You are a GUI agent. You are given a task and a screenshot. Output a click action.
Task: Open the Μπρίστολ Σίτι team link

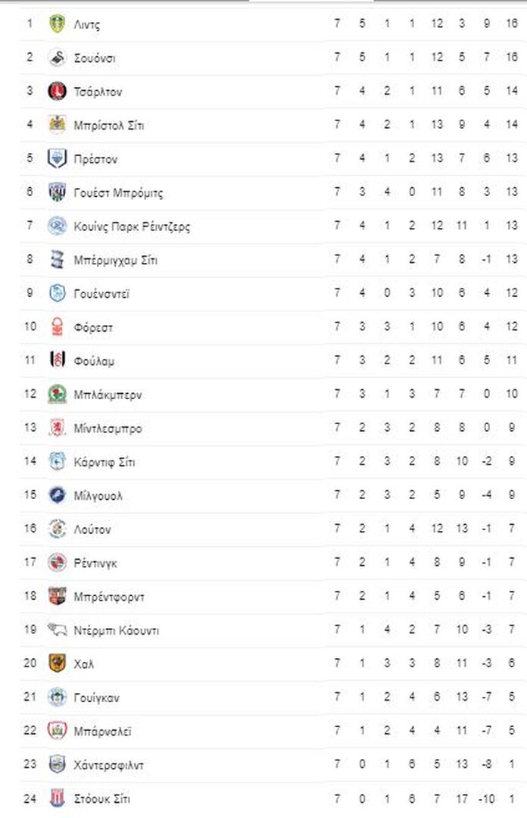click(108, 125)
